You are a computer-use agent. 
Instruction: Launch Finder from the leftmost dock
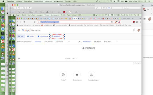pyautogui.click(x=3, y=8)
